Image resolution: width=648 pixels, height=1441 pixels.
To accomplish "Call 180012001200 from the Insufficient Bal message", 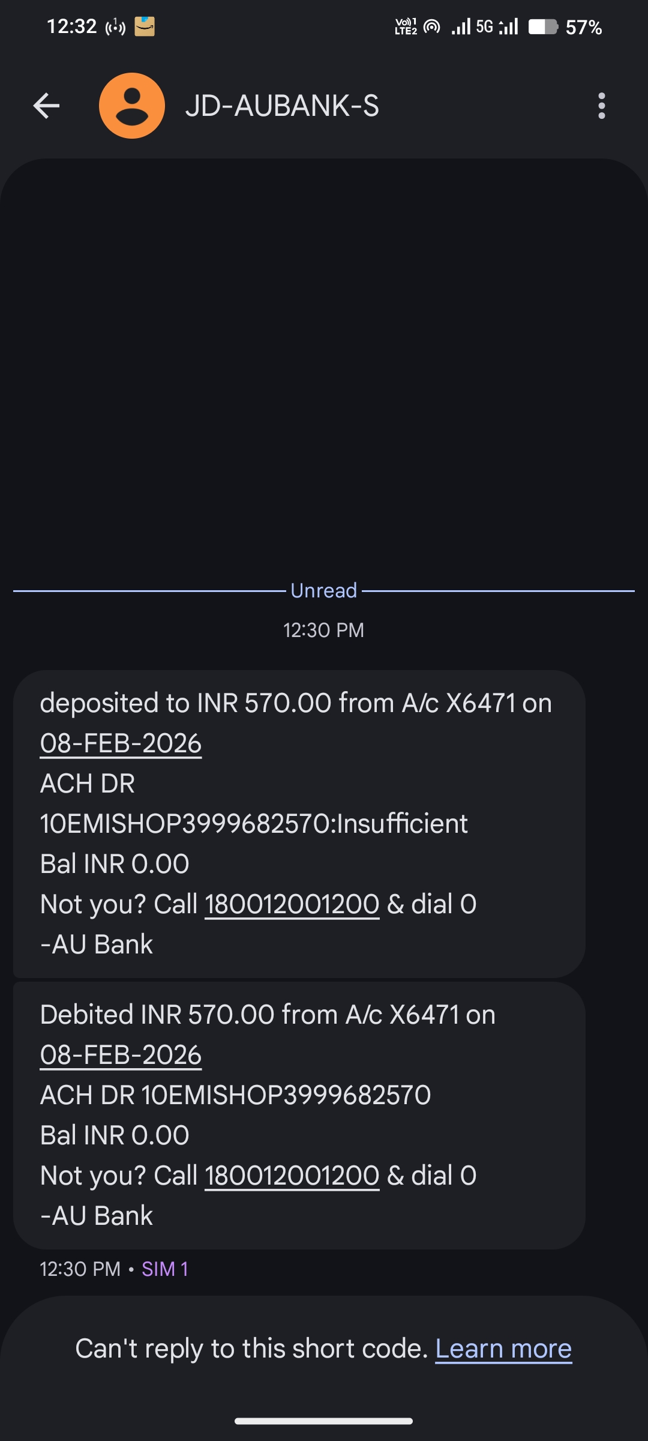I will tap(292, 904).
